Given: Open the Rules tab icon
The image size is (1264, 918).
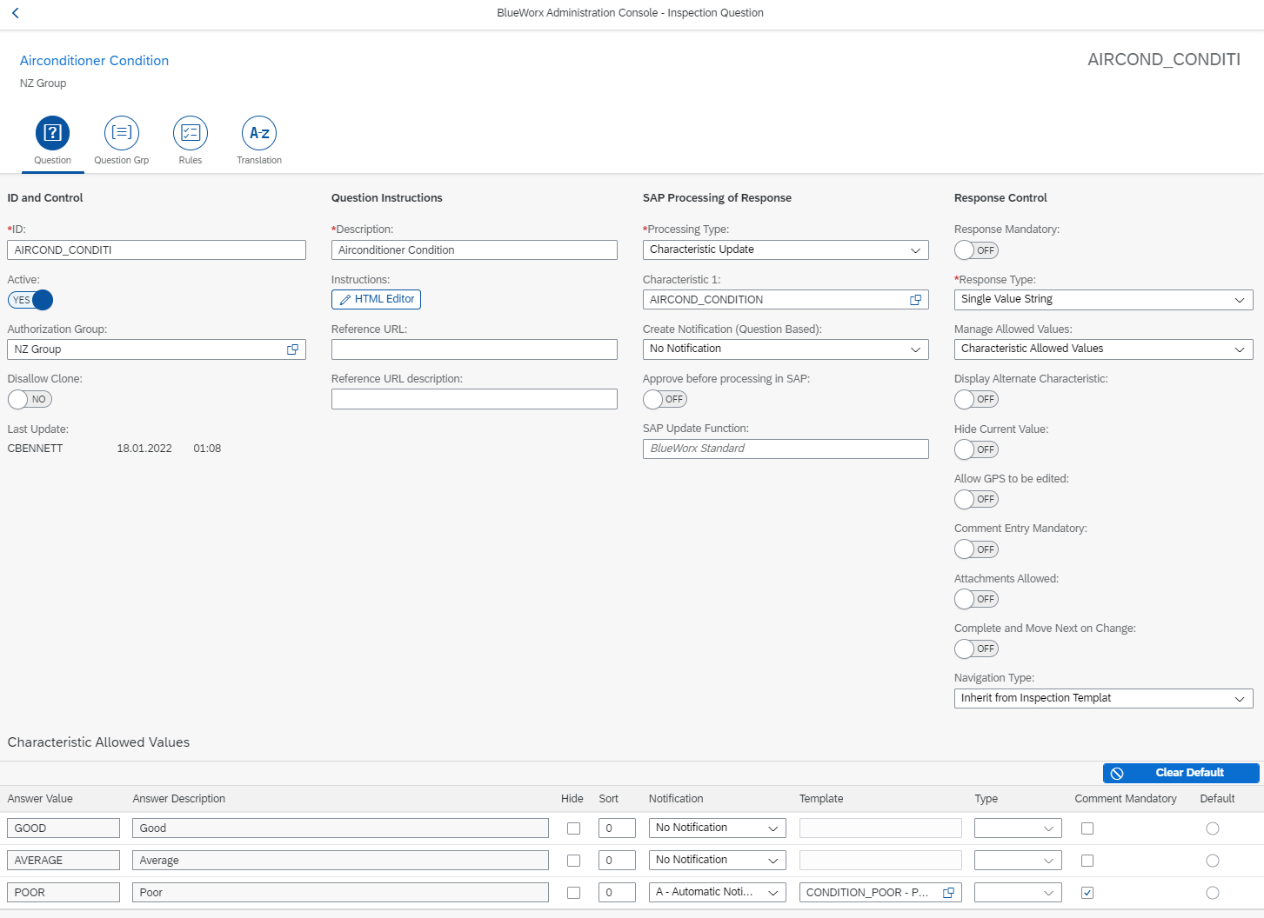Looking at the screenshot, I should click(191, 133).
